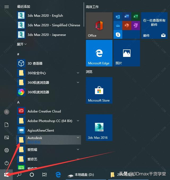Open the Microsoft Edge tile
Viewport: 170px width, 180px height.
(99, 53)
